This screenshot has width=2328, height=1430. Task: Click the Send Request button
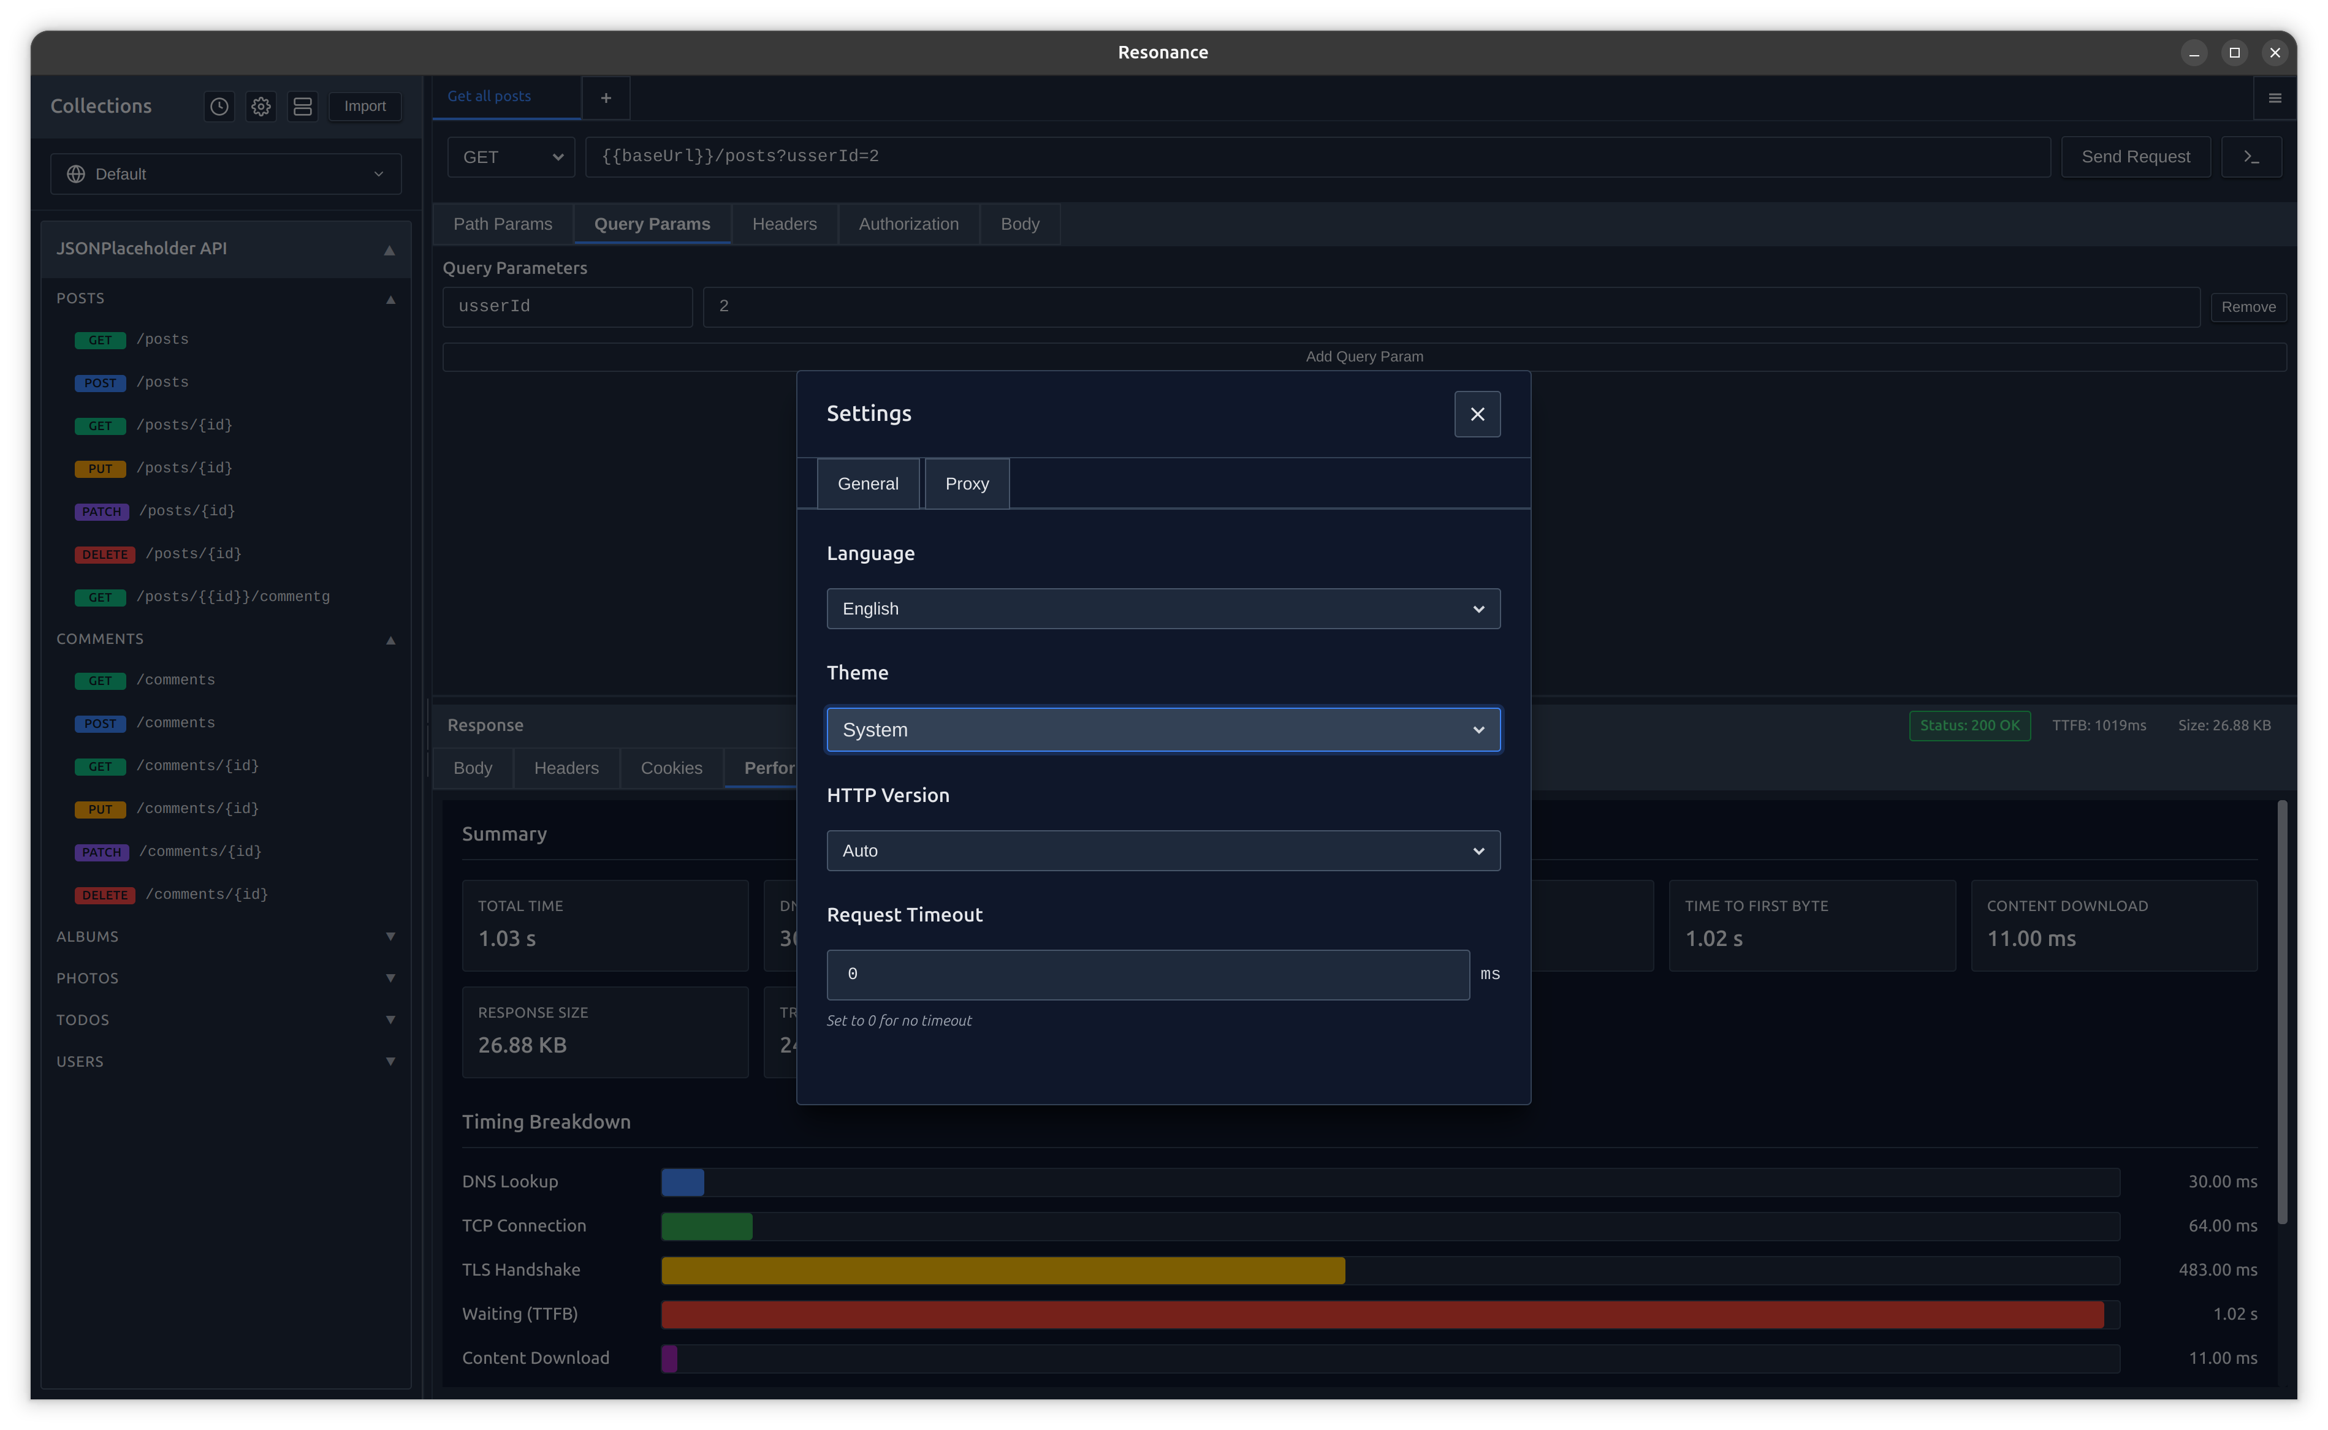pos(2135,157)
